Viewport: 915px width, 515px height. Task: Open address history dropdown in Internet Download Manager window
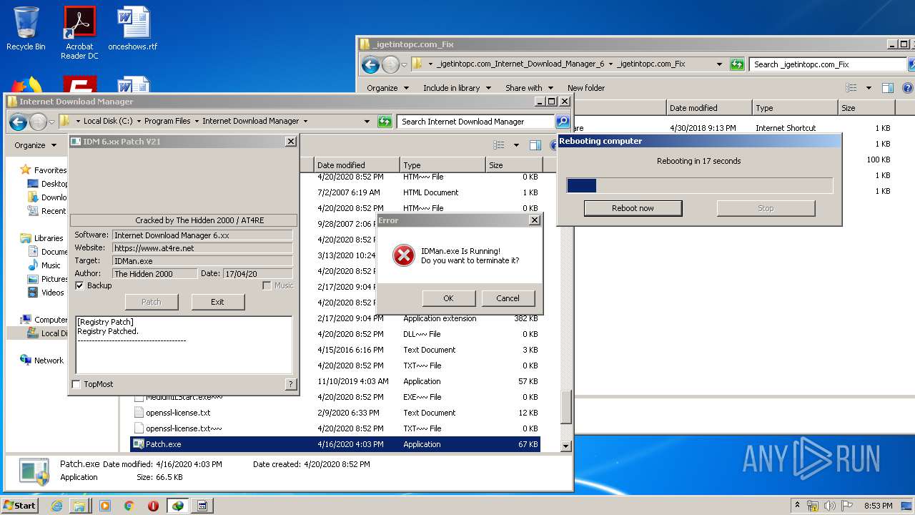pyautogui.click(x=367, y=122)
